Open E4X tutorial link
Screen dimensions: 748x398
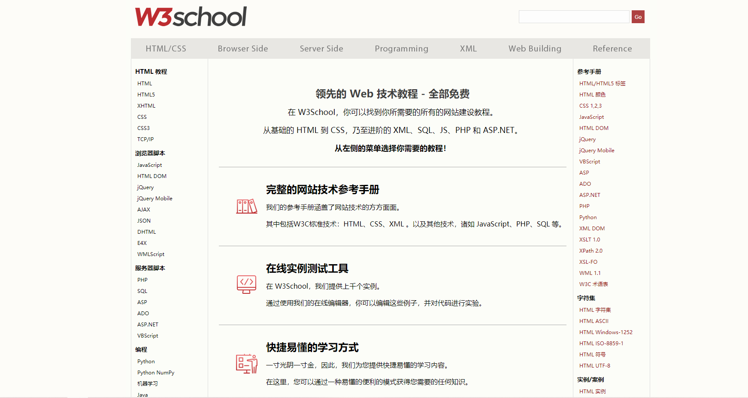142,243
